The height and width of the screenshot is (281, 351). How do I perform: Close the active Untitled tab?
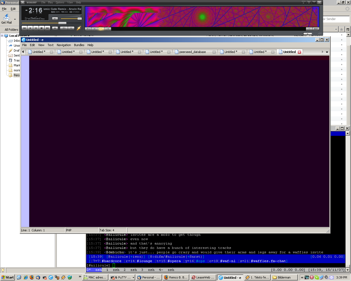point(299,52)
